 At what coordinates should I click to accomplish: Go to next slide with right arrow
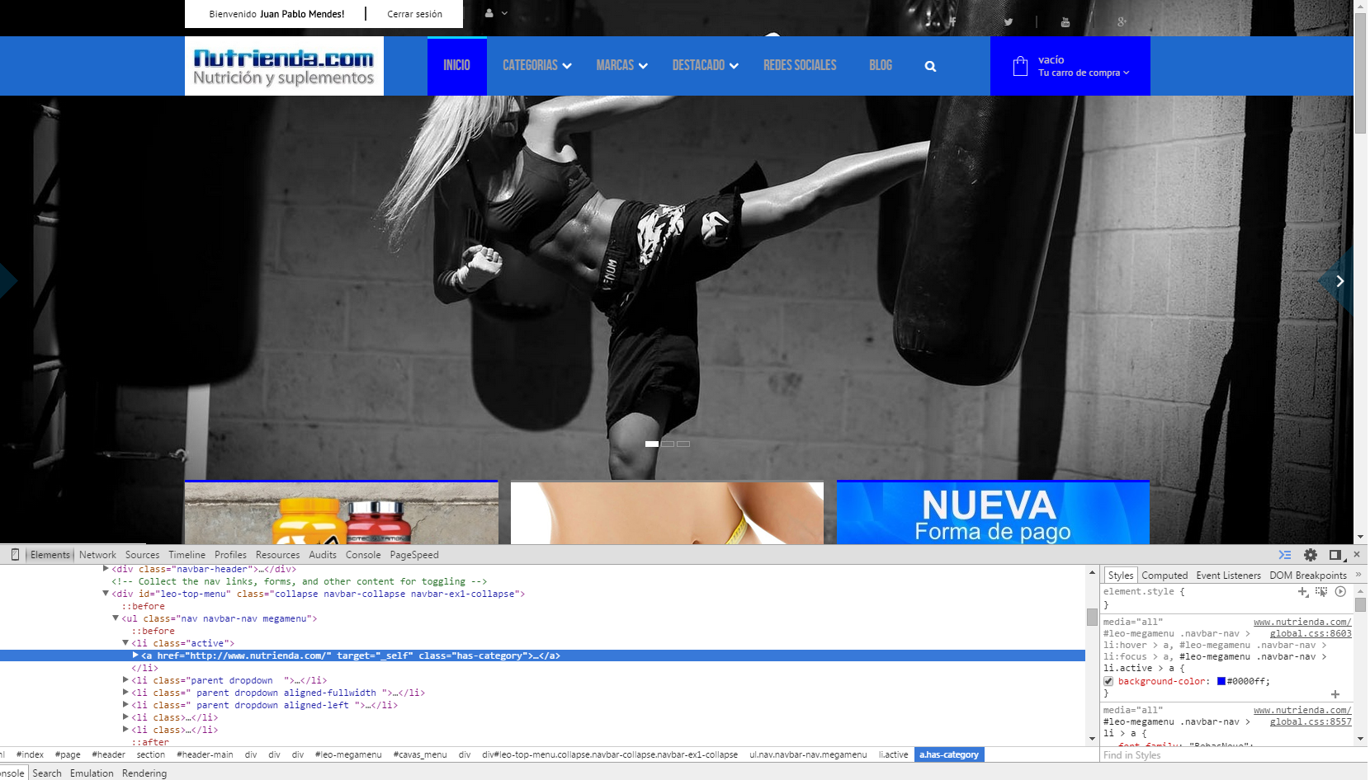click(x=1339, y=281)
